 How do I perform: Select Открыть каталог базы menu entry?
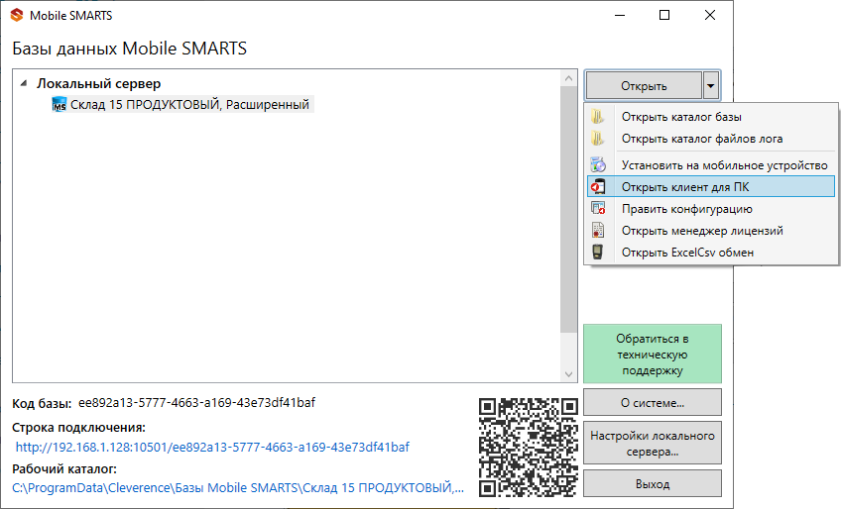tap(710, 117)
